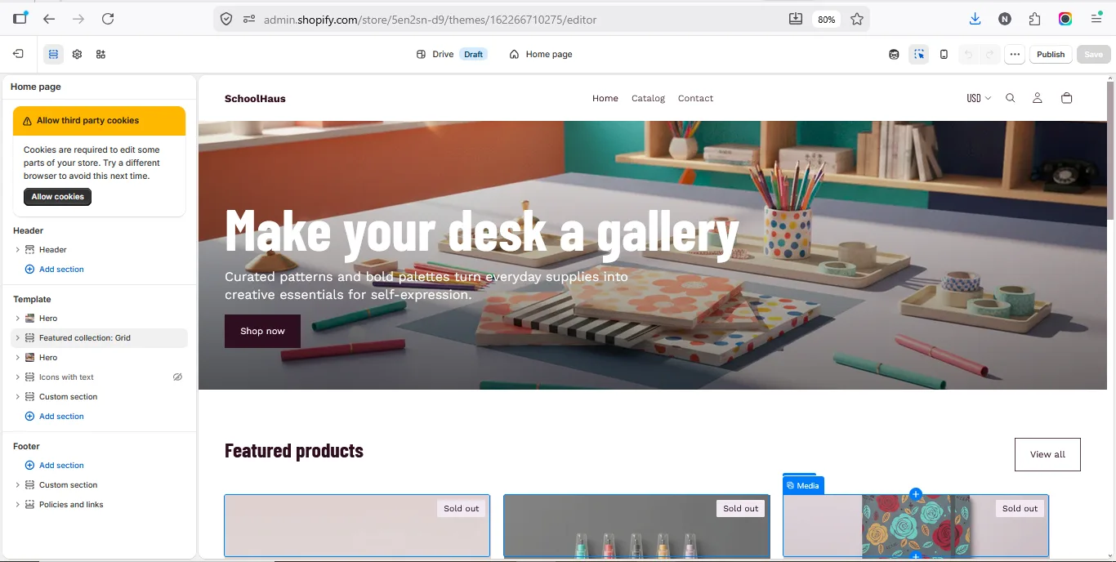This screenshot has height=562, width=1116.
Task: Open the browser hamburger menu
Action: point(1096,19)
